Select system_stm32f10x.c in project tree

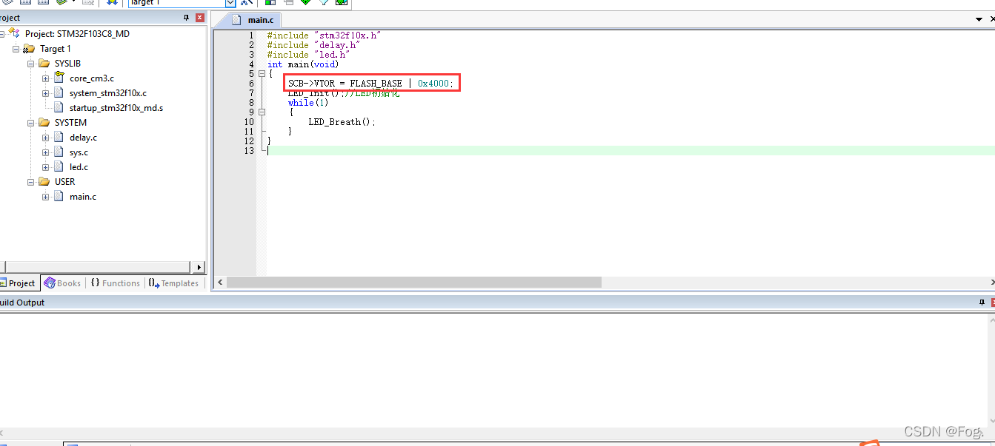108,93
